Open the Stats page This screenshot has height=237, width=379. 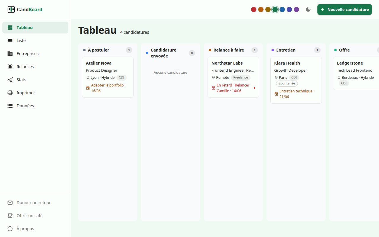tap(35, 80)
